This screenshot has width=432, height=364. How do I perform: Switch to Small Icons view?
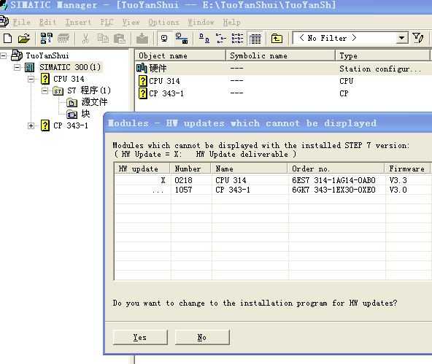220,38
